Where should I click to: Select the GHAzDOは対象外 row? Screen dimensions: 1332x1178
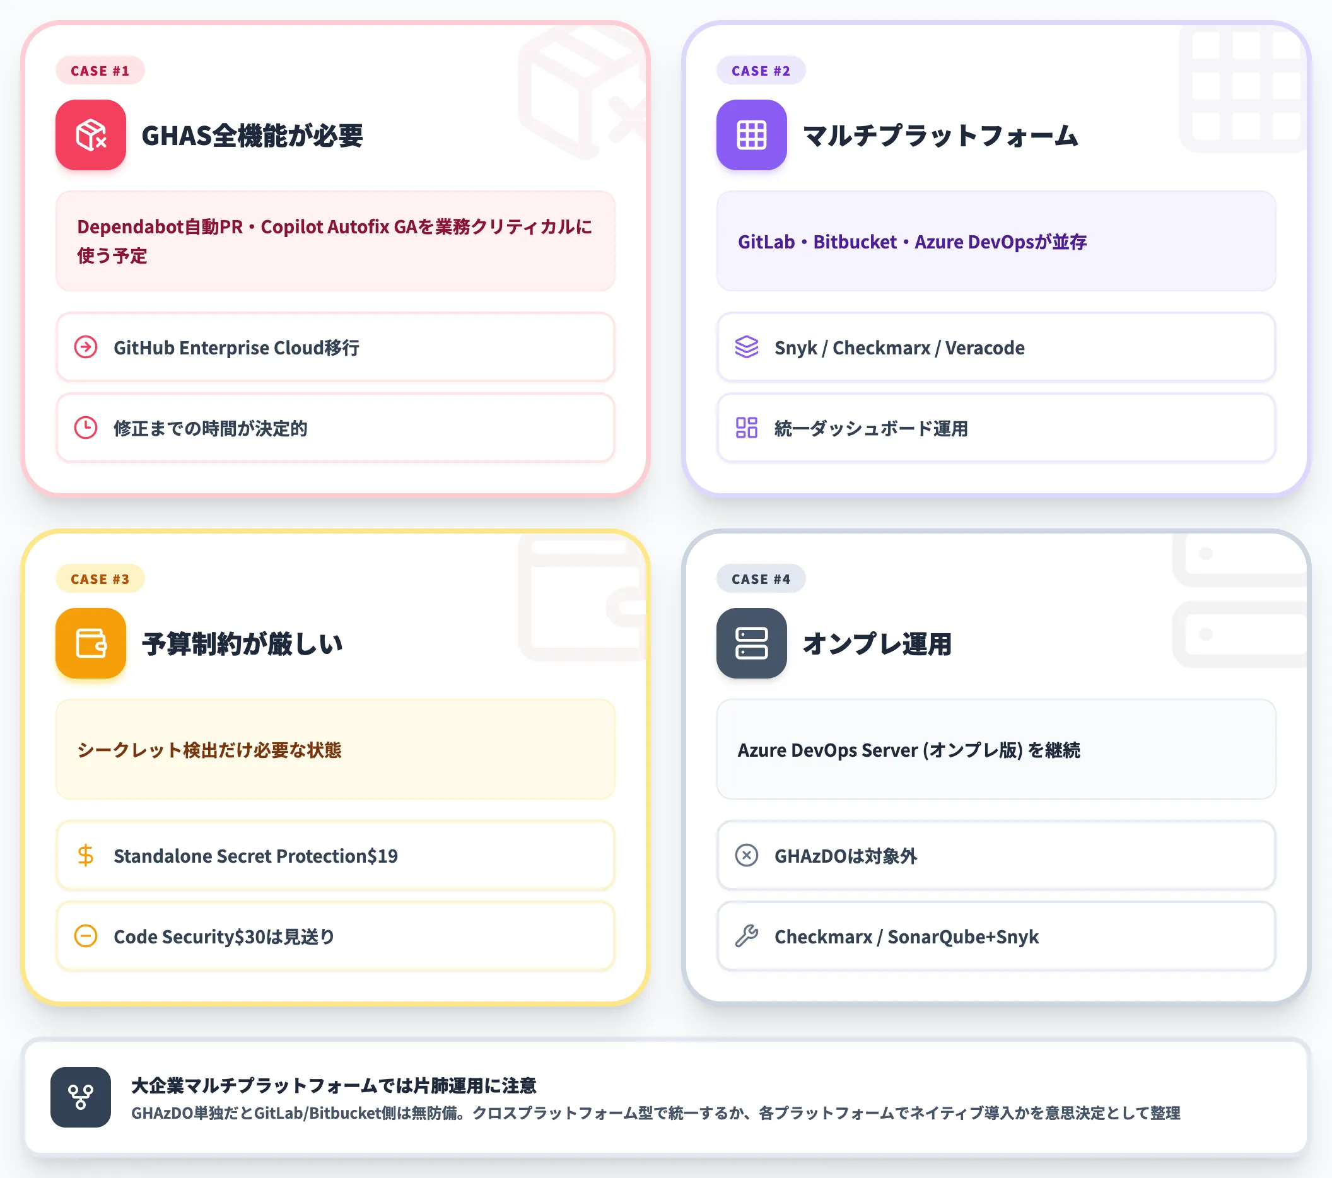996,856
